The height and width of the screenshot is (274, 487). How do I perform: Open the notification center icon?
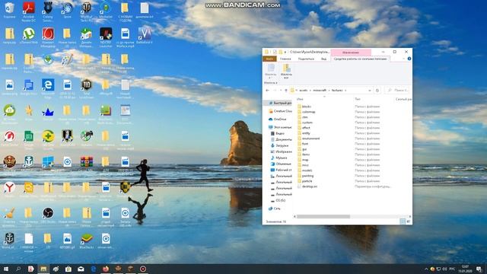(479, 269)
